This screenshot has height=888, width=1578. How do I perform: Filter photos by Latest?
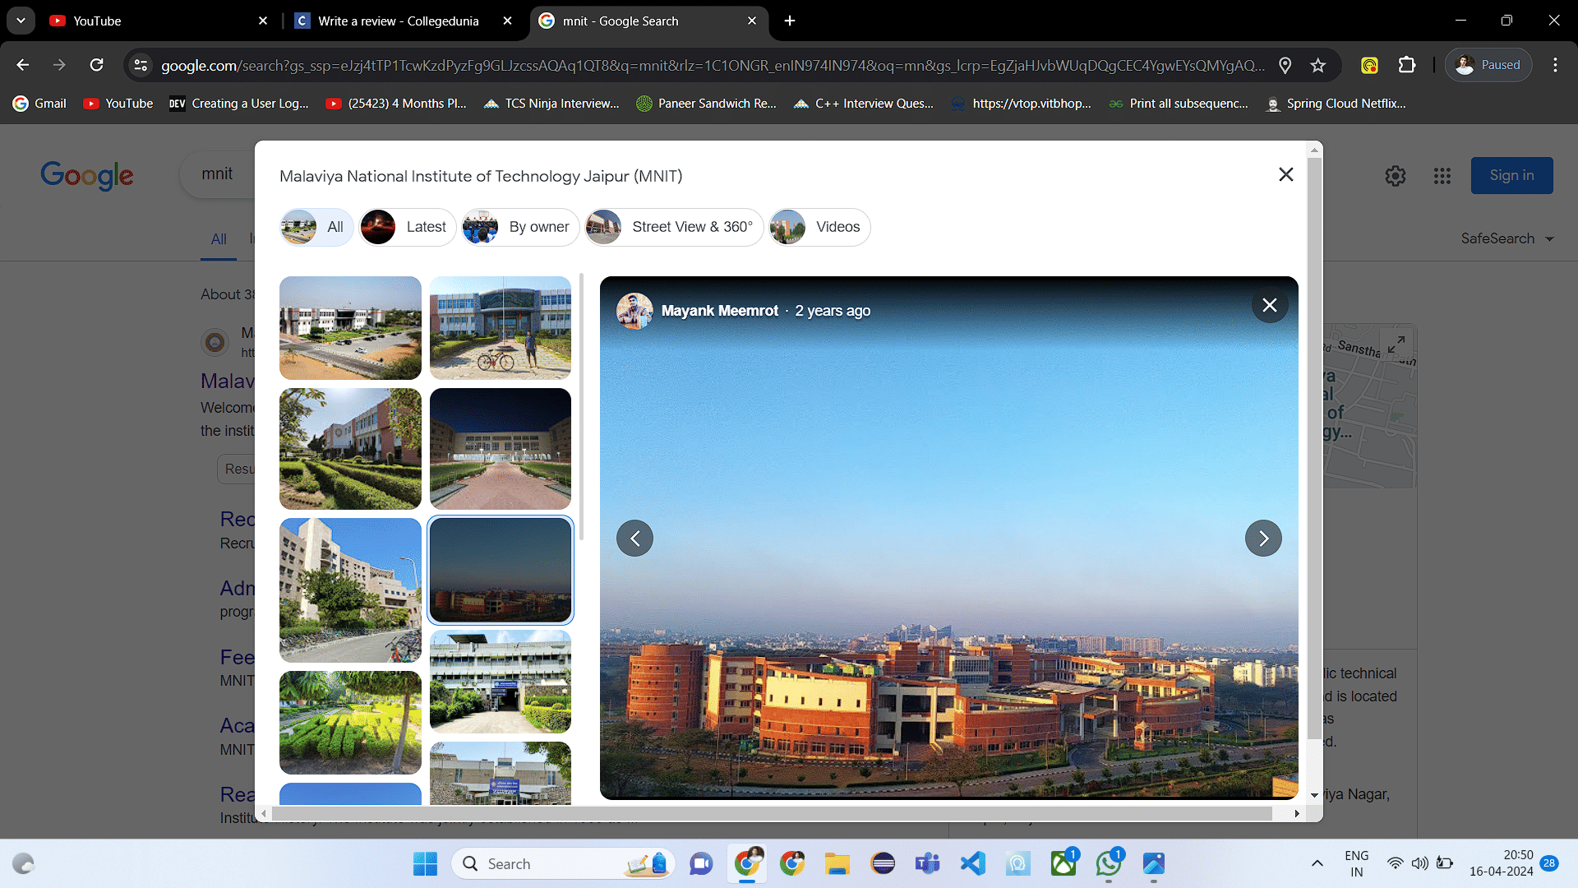click(x=408, y=227)
